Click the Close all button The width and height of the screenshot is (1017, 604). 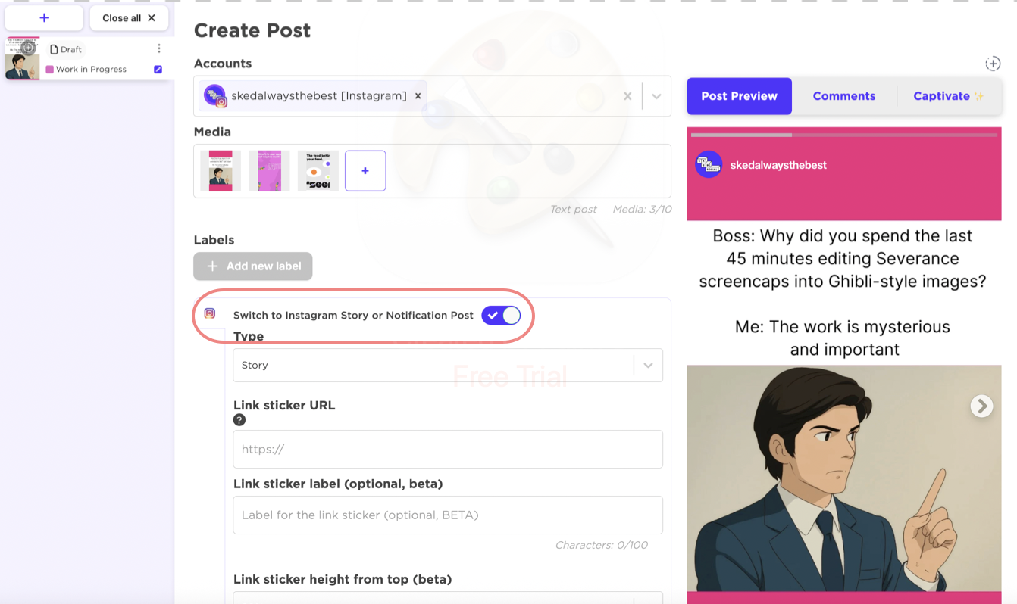click(x=129, y=18)
